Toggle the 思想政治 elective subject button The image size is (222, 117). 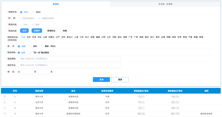pyautogui.click(x=51, y=31)
